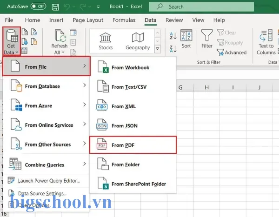Switch to the Page Layout tab
Image resolution: width=279 pixels, height=217 pixels.
(x=88, y=20)
